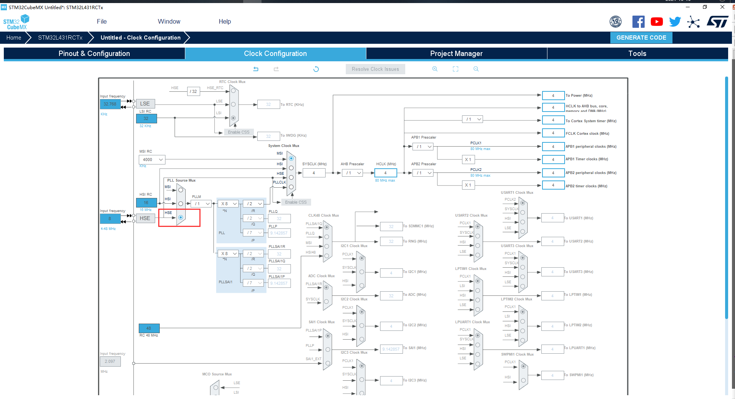Open the PLLP /7 divider dropdown
This screenshot has width=735, height=399.
pyautogui.click(x=254, y=233)
